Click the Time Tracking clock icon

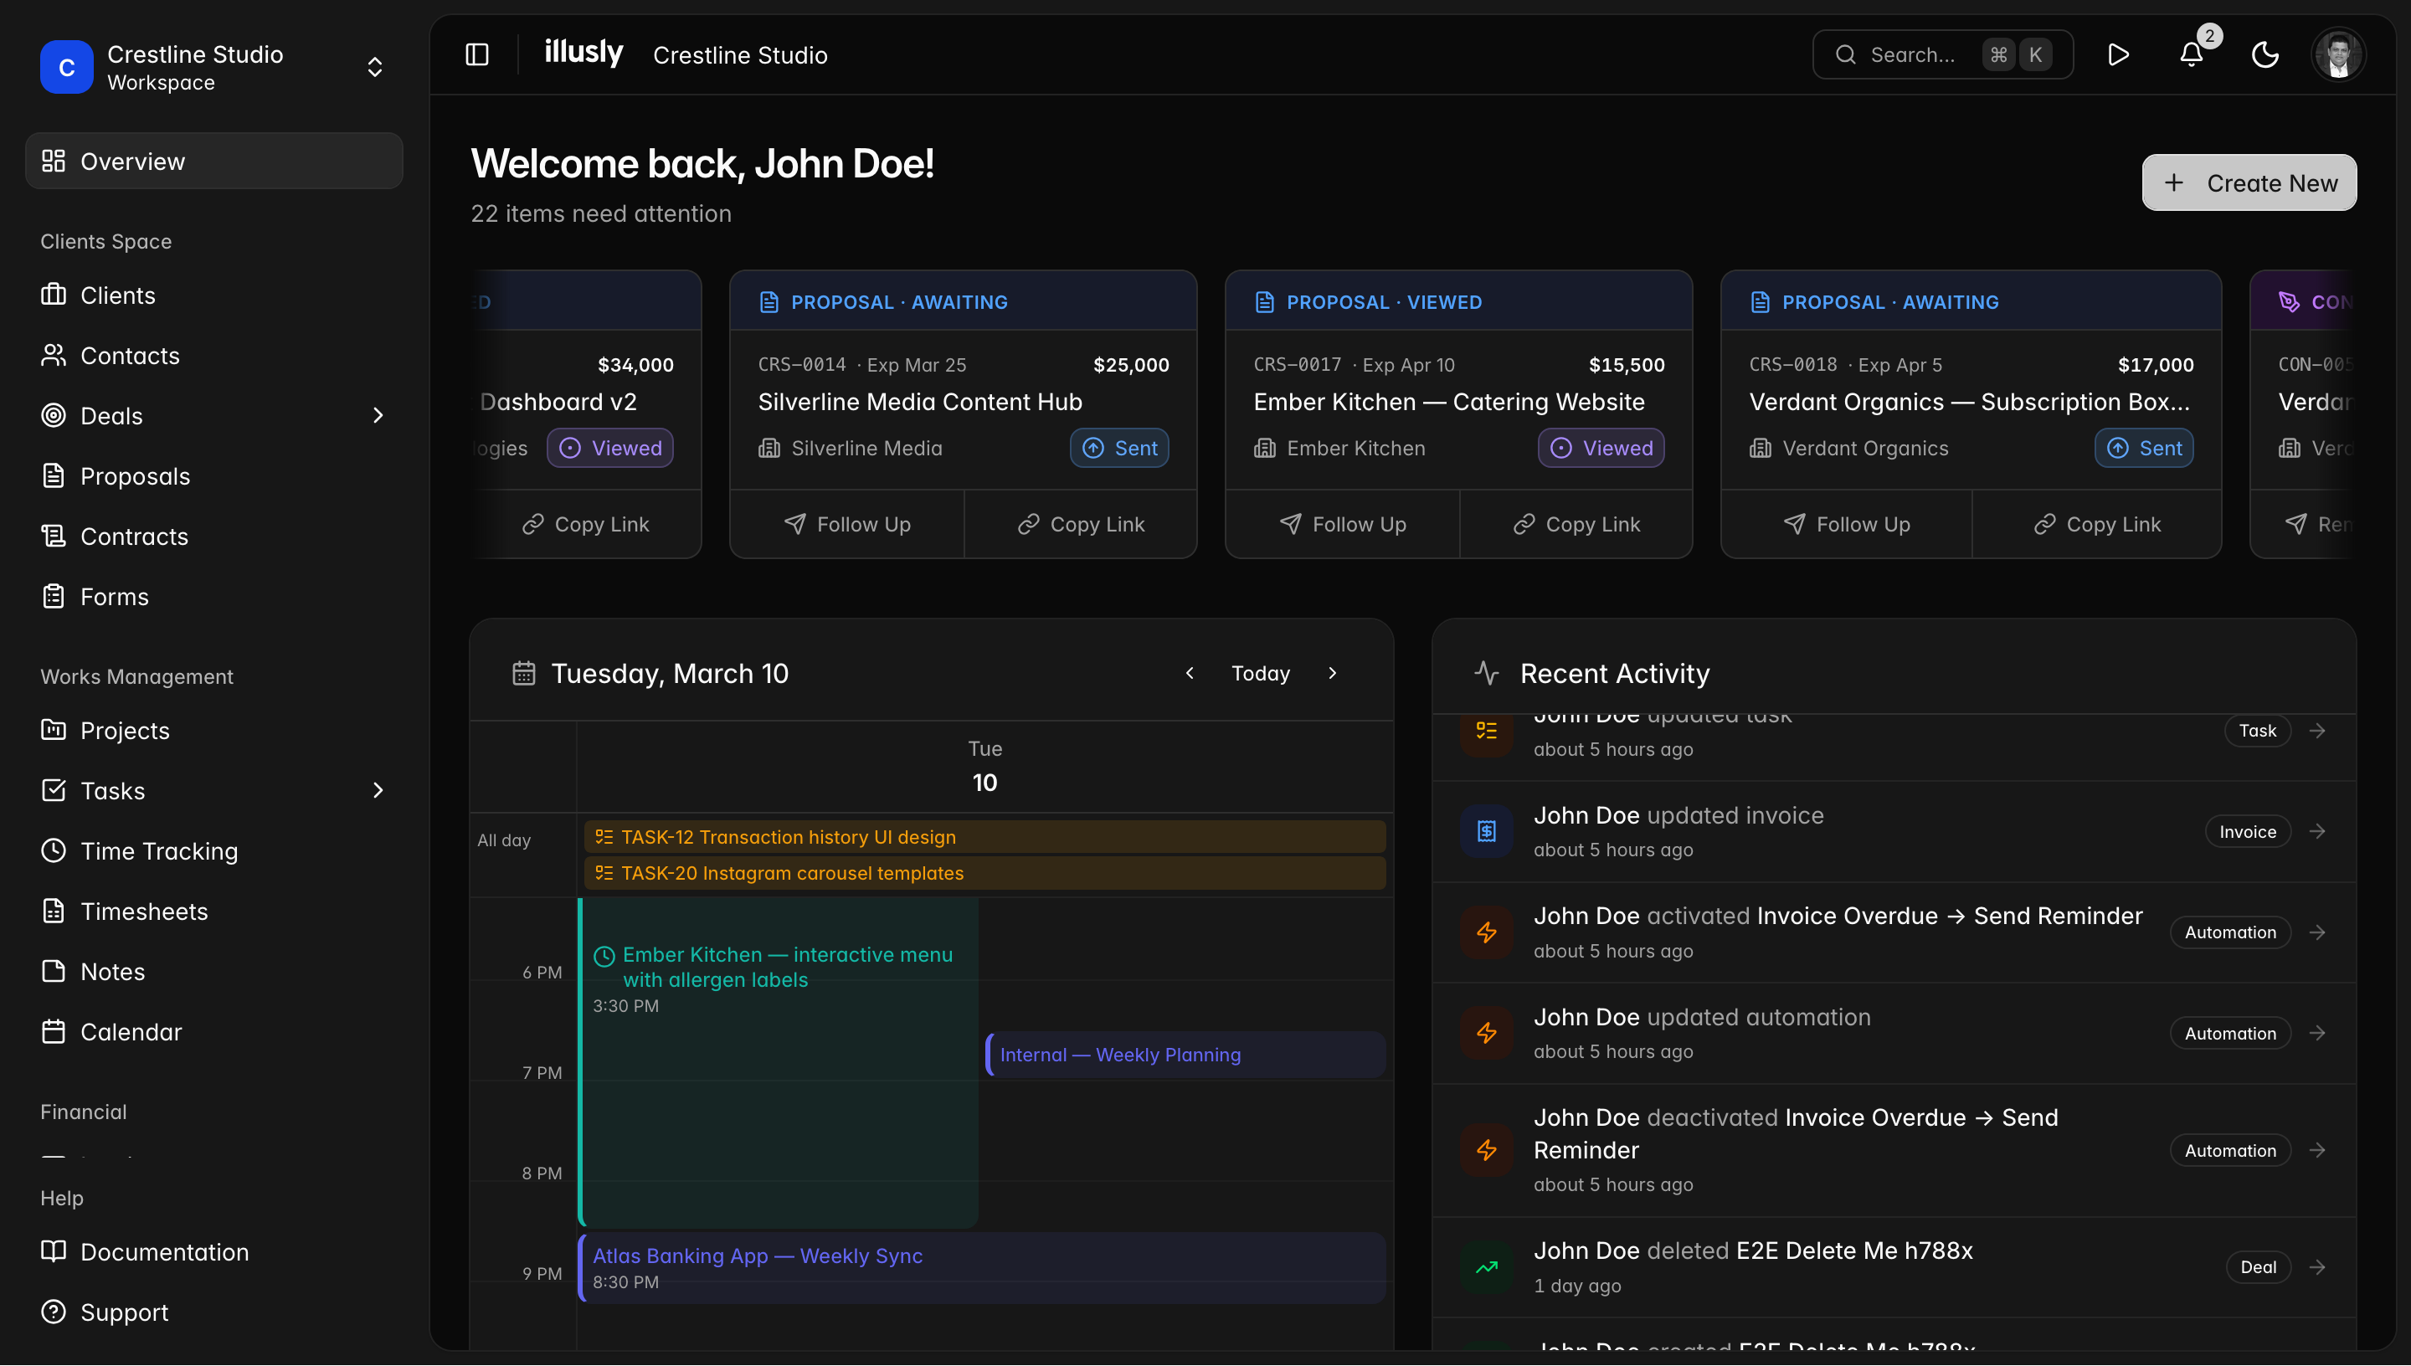point(54,850)
